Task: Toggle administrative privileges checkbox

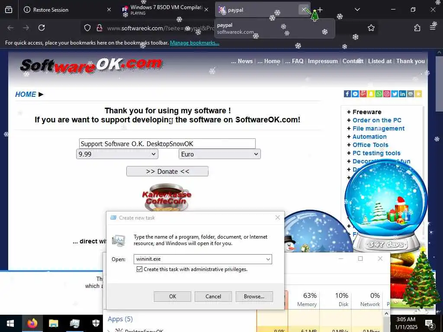Action: tap(139, 269)
